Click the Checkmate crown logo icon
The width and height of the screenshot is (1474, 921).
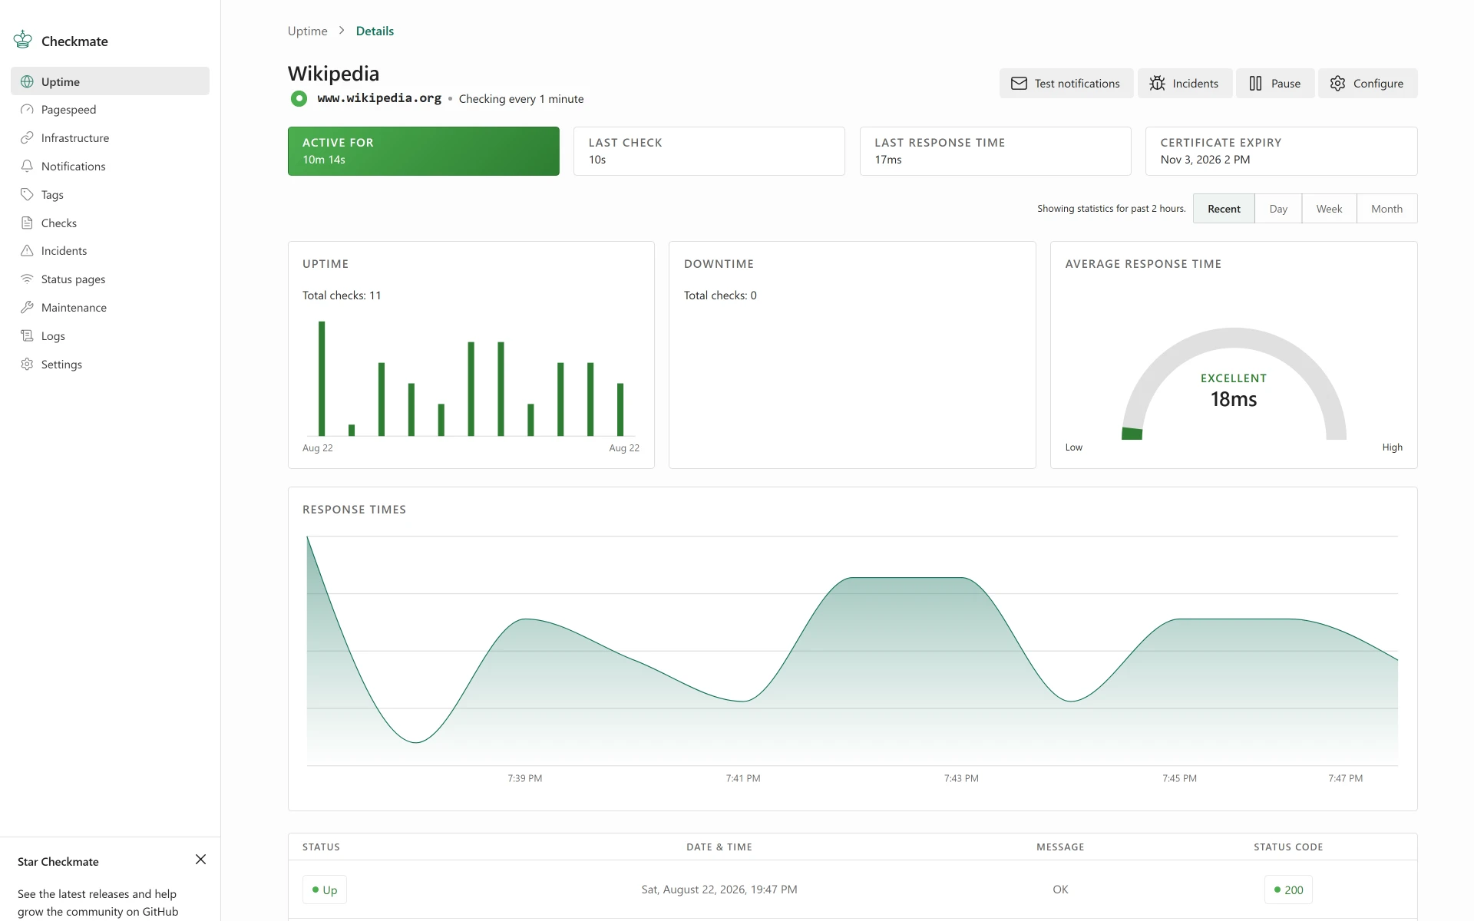23,40
